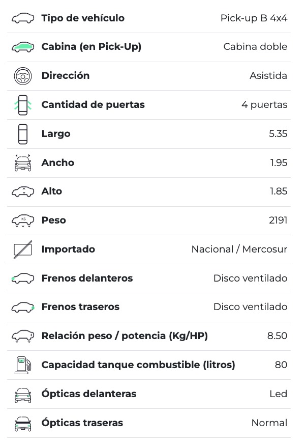The width and height of the screenshot is (306, 446).
Task: Click the 'Nacional / Mercosur' value
Action: (239, 249)
